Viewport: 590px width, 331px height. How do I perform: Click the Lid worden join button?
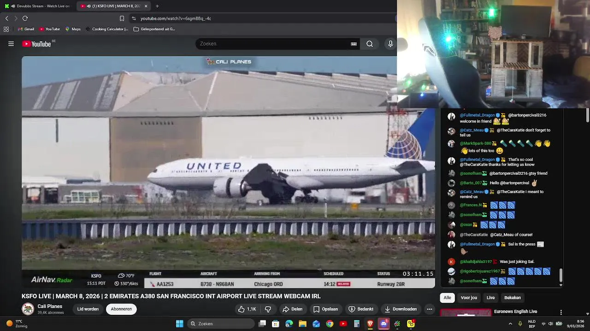[88, 309]
